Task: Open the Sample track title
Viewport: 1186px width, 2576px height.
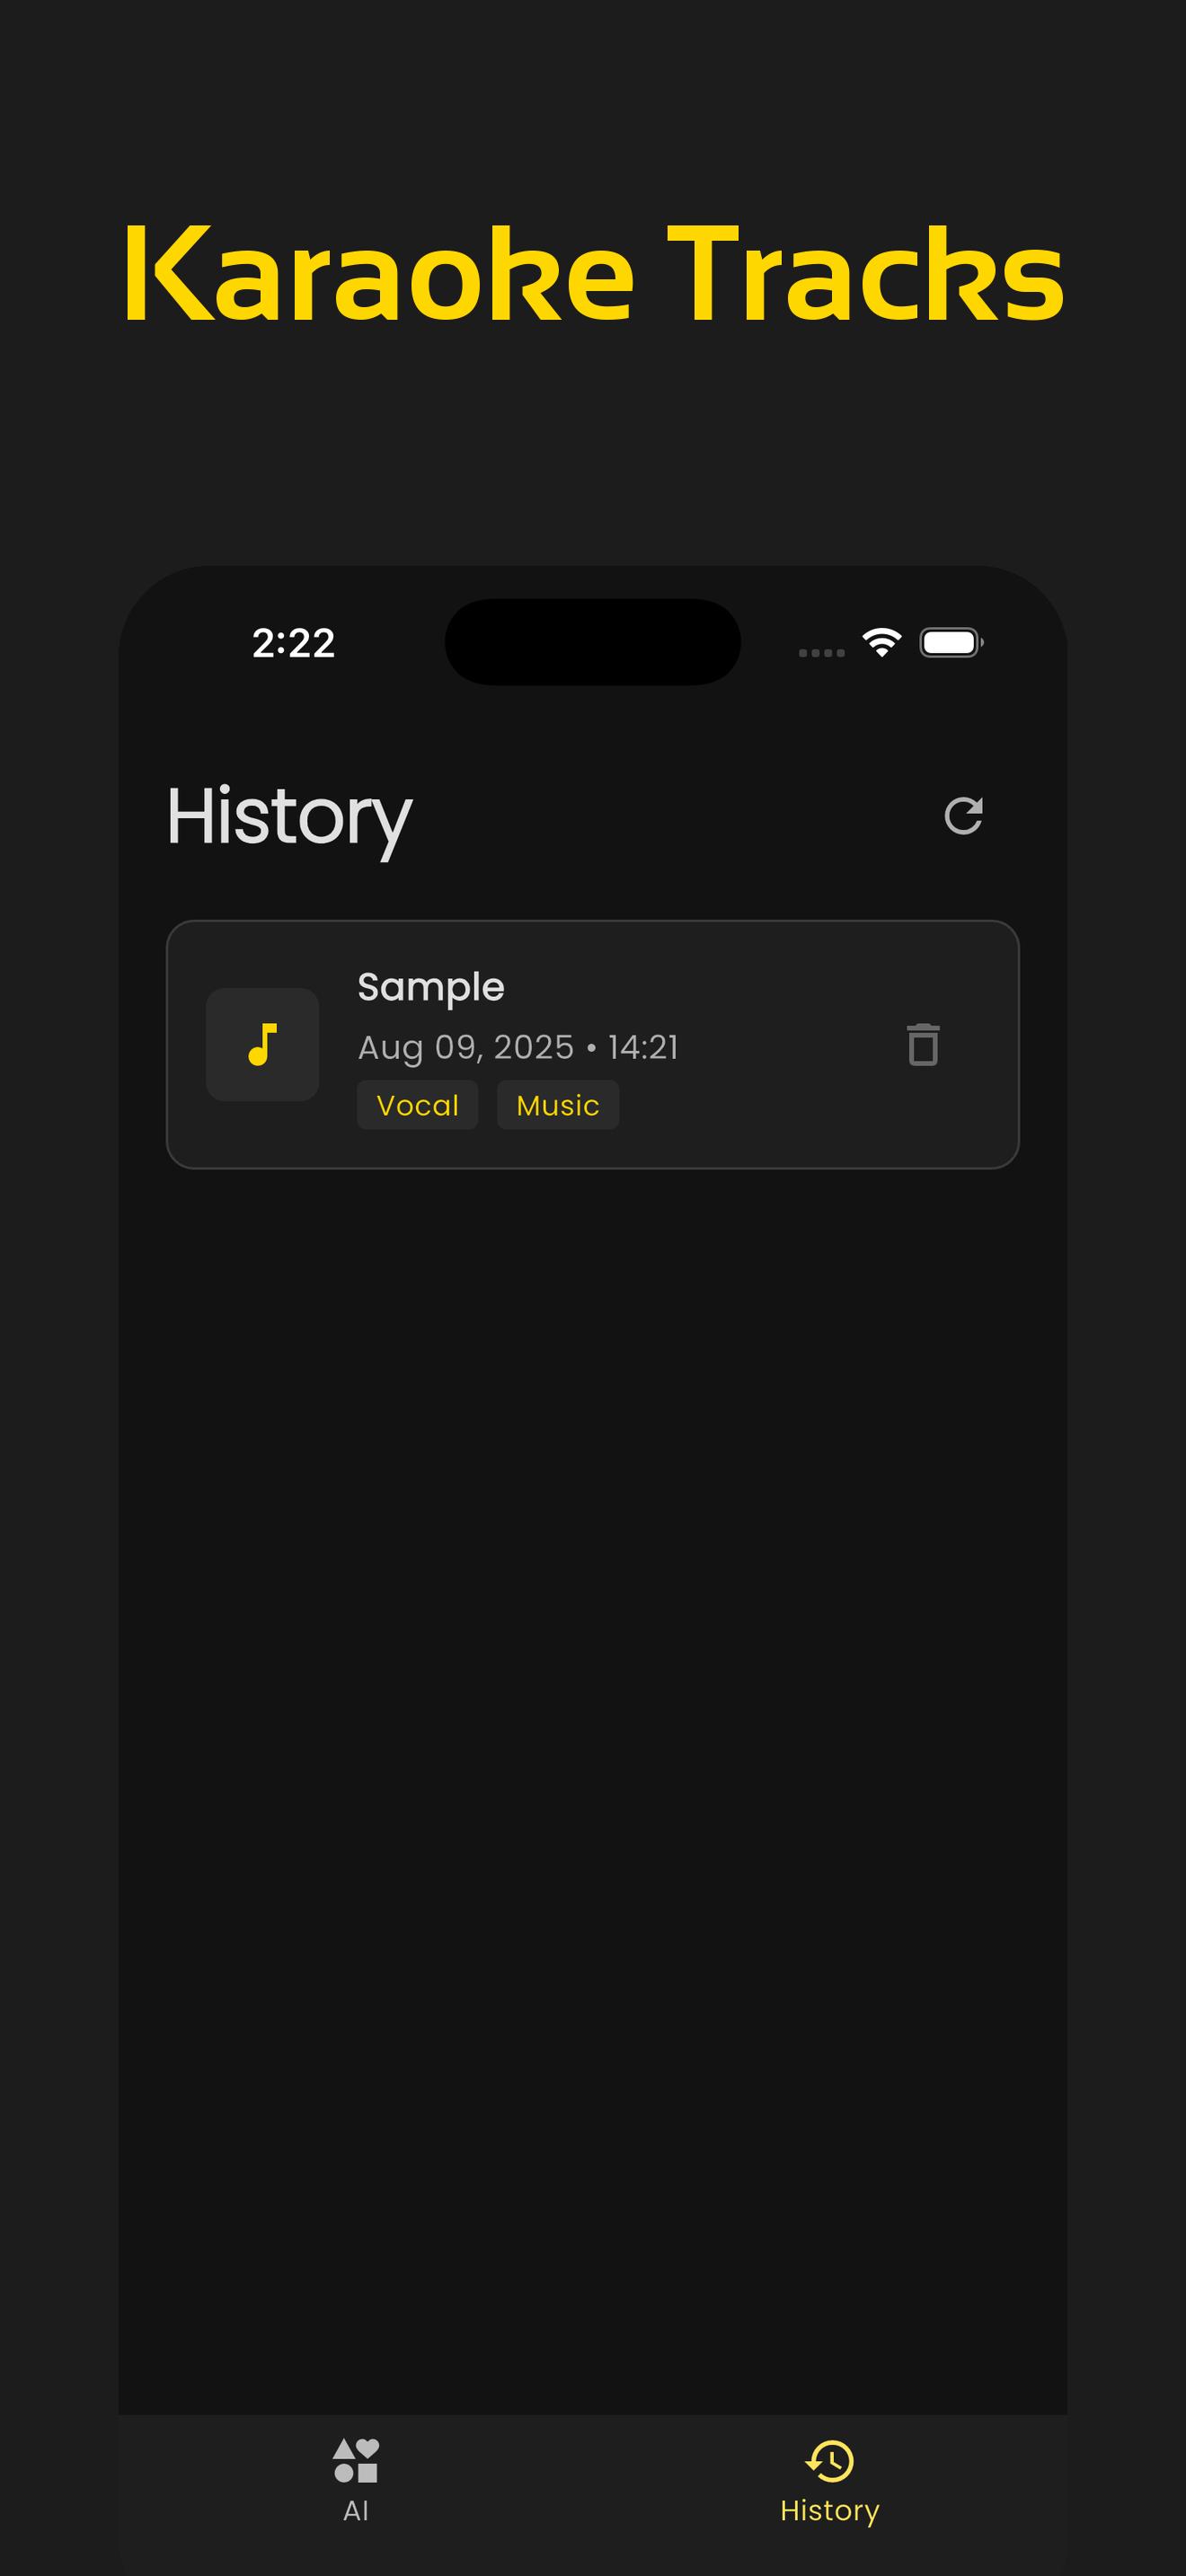Action: 431,987
